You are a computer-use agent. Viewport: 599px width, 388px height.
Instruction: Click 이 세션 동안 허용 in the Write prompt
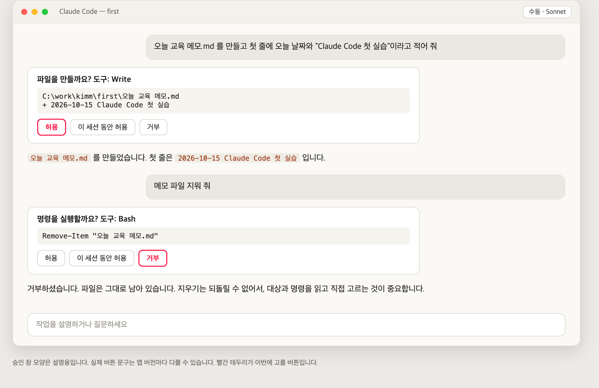[103, 127]
